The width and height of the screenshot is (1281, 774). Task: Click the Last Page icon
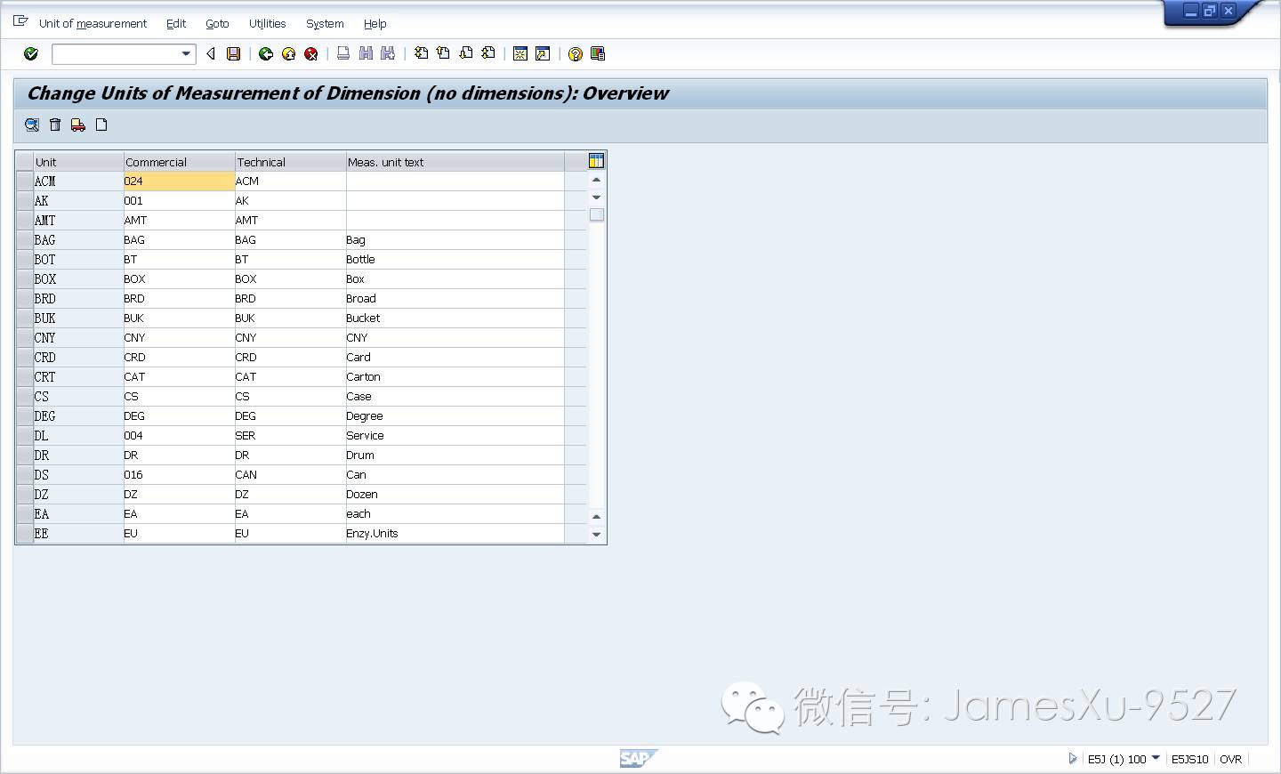tap(488, 54)
